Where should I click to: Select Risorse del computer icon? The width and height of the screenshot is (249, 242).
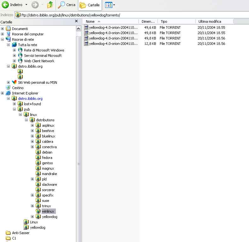pyautogui.click(x=8, y=34)
